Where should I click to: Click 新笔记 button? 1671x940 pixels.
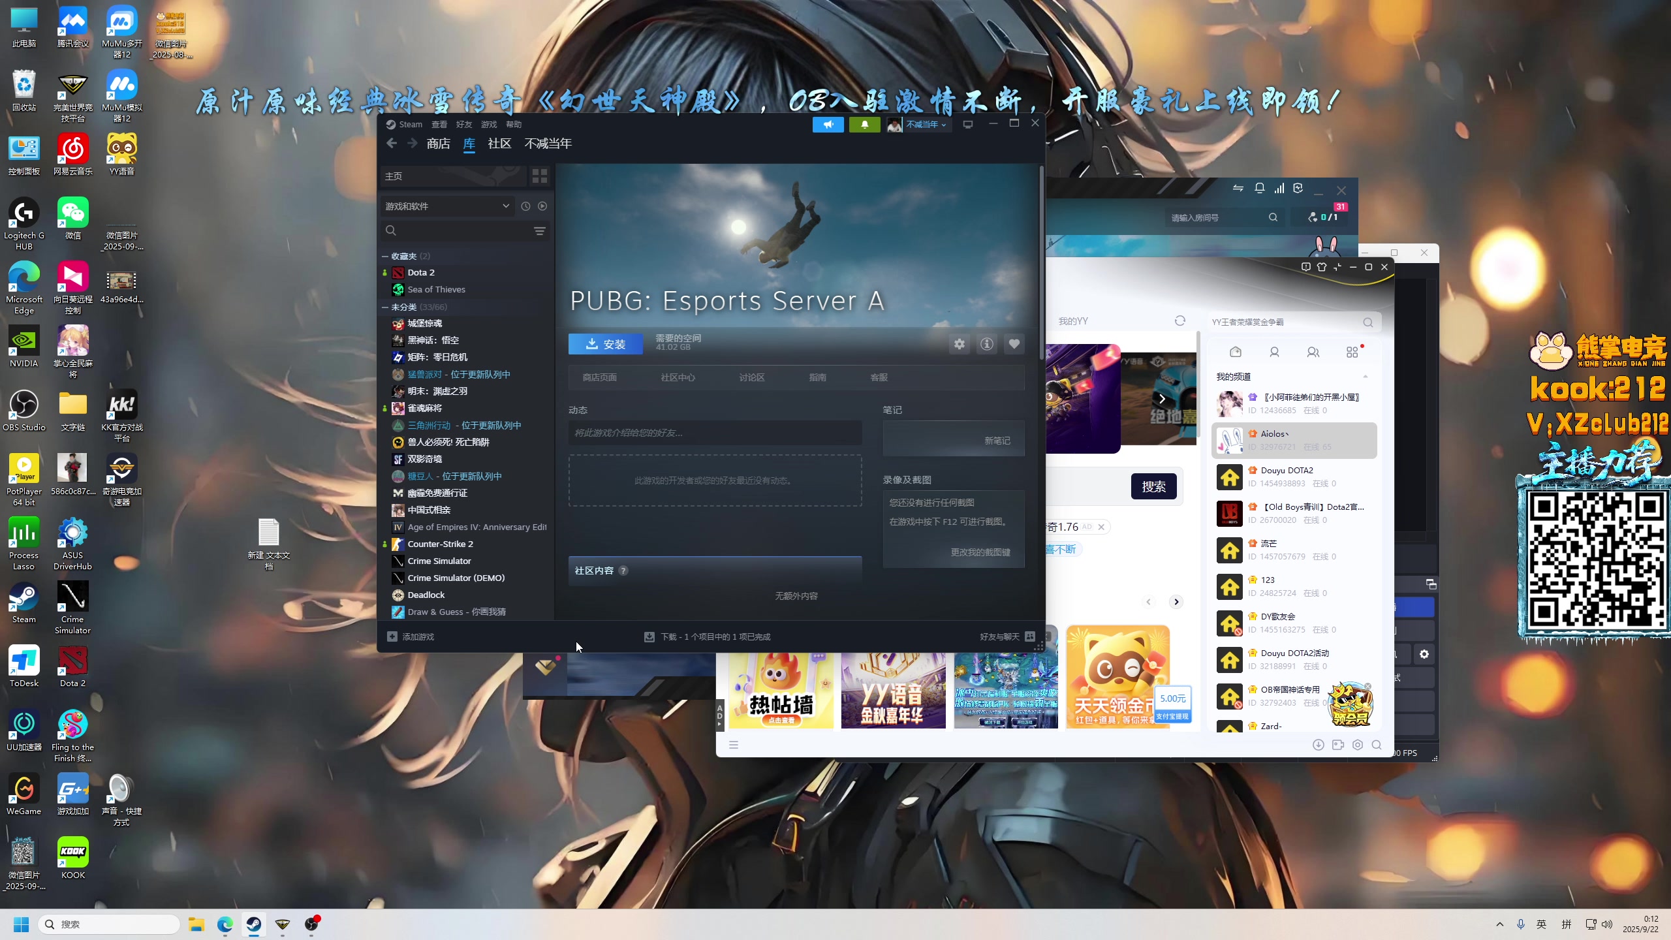click(x=997, y=441)
